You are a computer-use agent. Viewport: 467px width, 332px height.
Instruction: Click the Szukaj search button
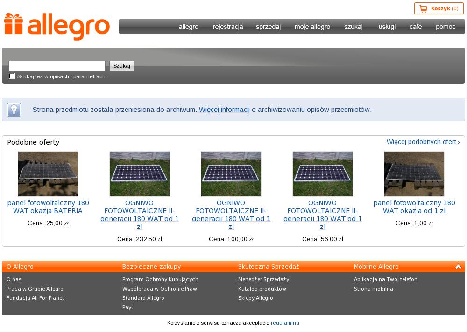pyautogui.click(x=122, y=66)
